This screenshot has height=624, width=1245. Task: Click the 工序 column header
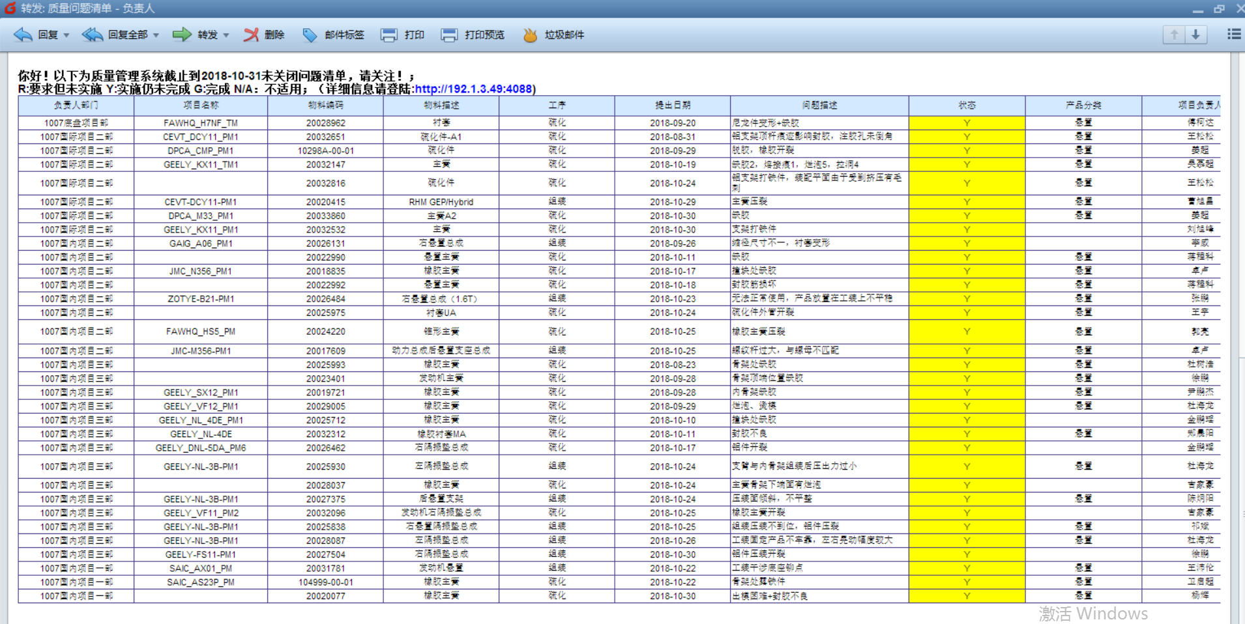(x=557, y=106)
